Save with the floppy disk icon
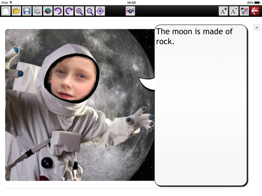This screenshot has height=196, width=262. click(x=27, y=11)
